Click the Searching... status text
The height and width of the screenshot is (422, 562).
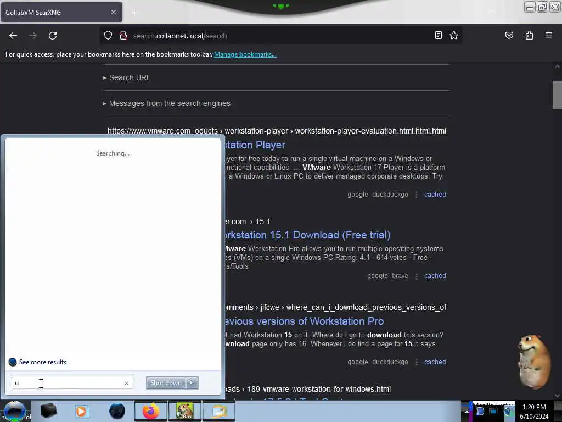point(113,153)
